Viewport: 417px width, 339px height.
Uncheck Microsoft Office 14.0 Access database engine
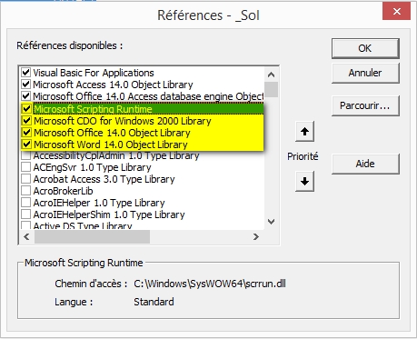pos(25,96)
